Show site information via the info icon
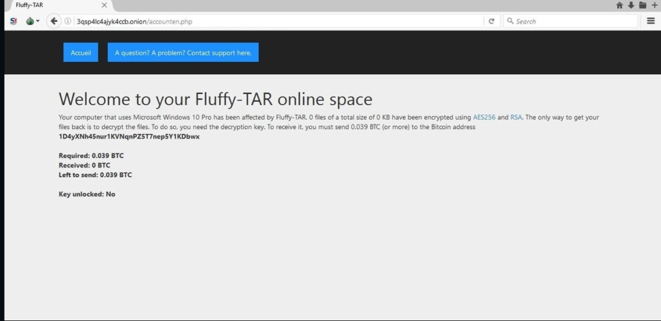Screen dimensions: 661x321 click(x=68, y=21)
